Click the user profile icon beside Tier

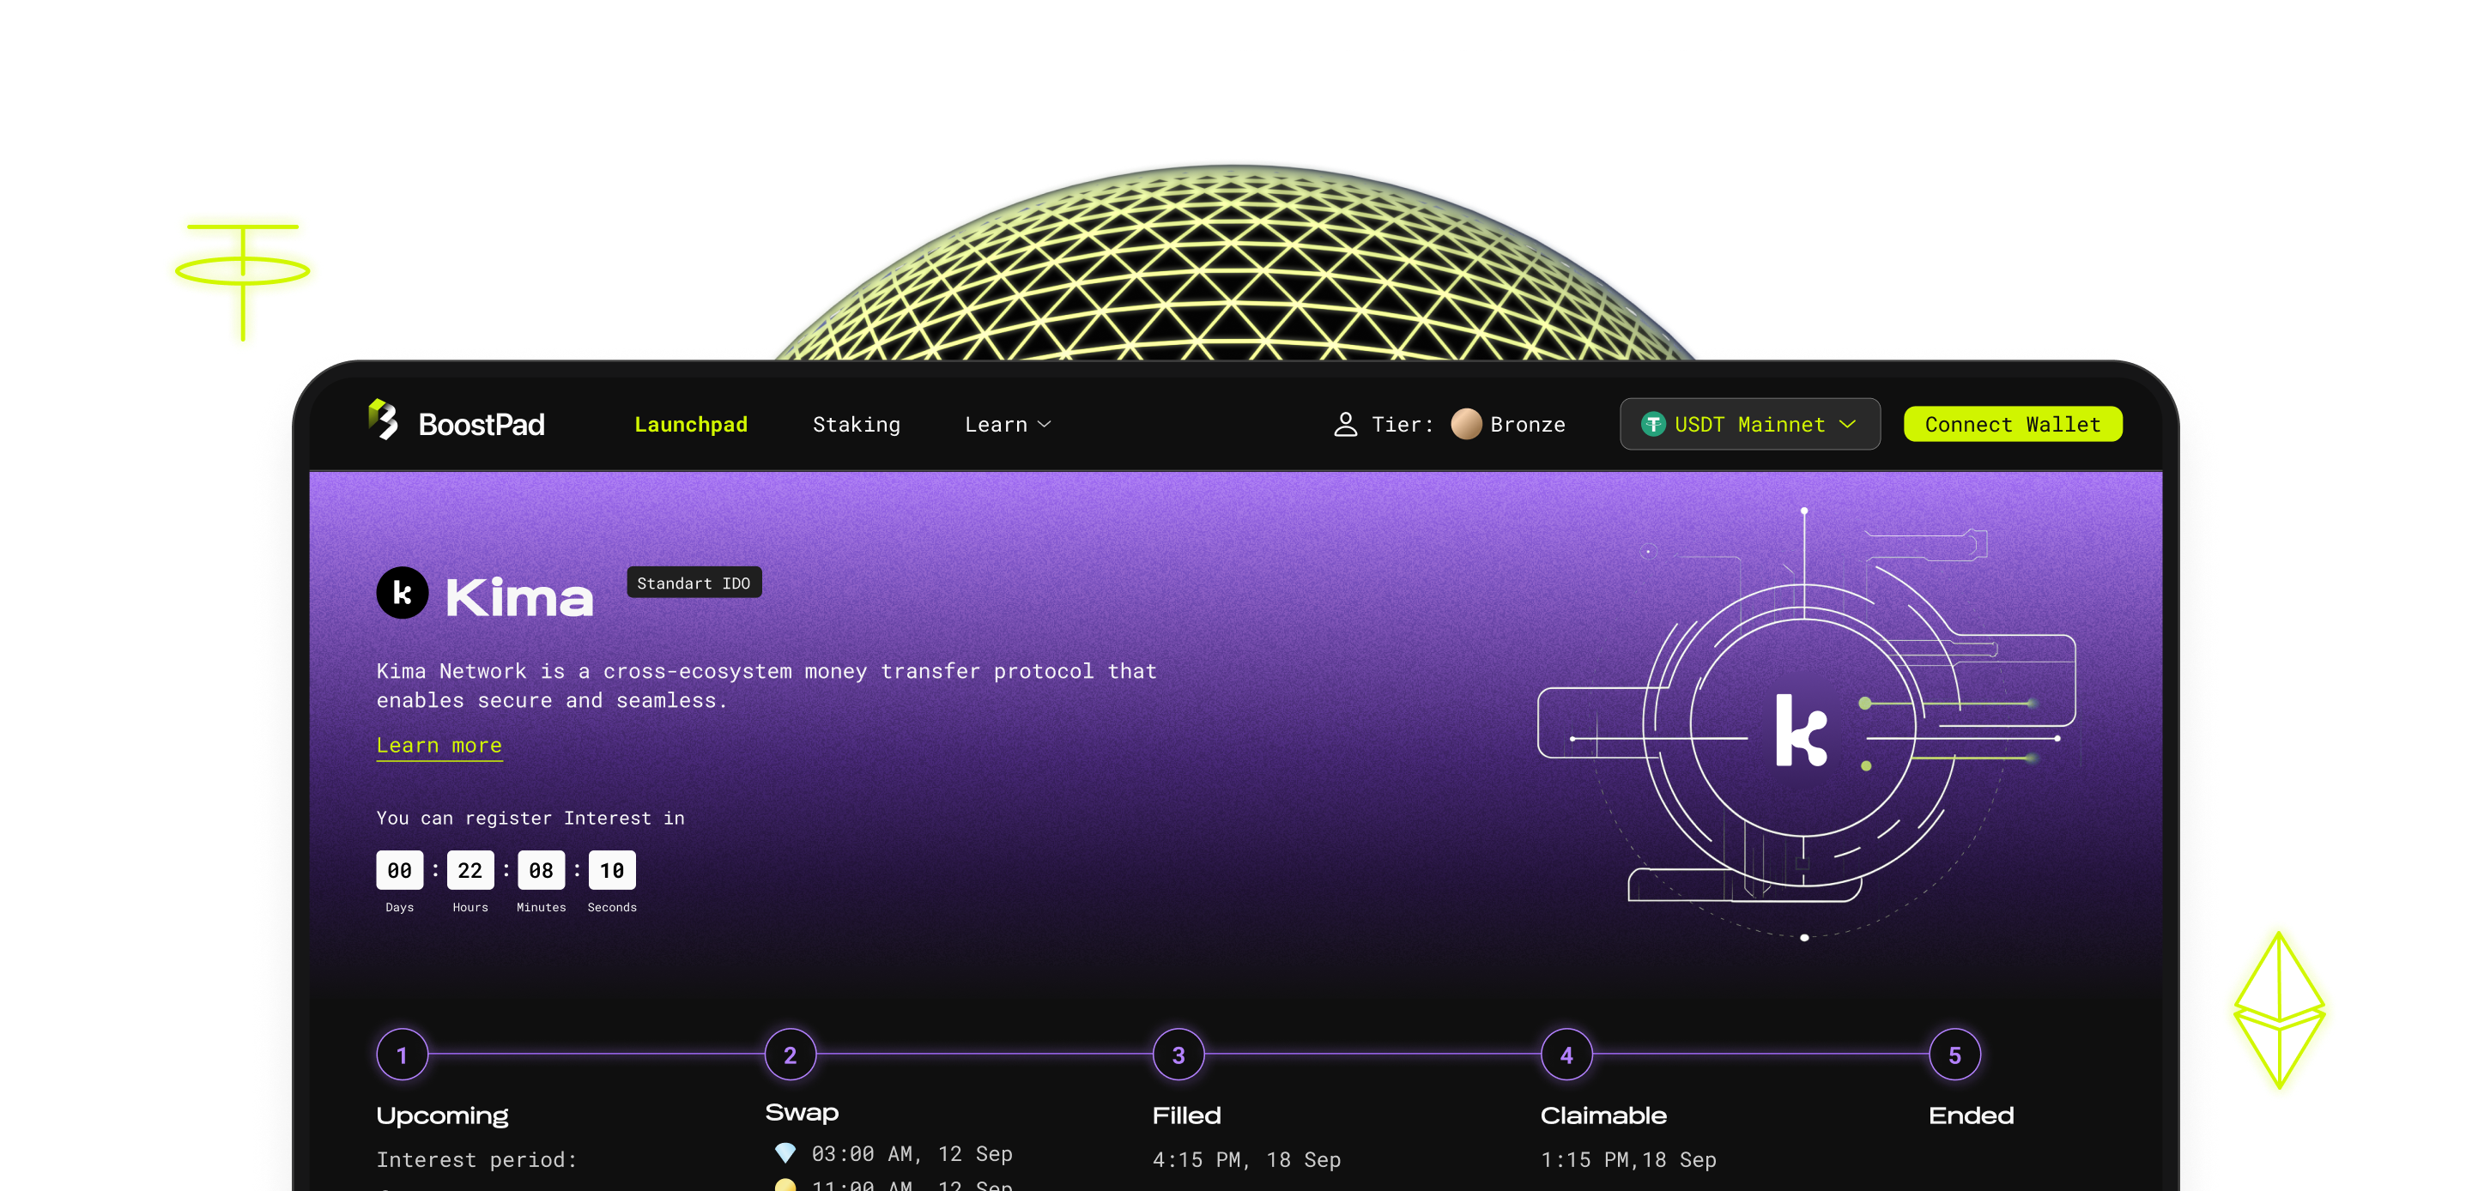click(x=1345, y=423)
